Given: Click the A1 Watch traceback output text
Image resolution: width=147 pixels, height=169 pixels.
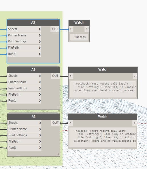Looking at the screenshot, I should [x=102, y=136].
